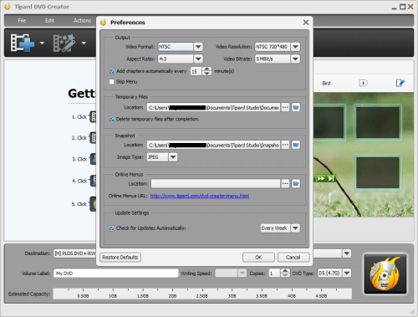Click the chapter minutes value field
Screen dimensions: 418x317
(196, 71)
